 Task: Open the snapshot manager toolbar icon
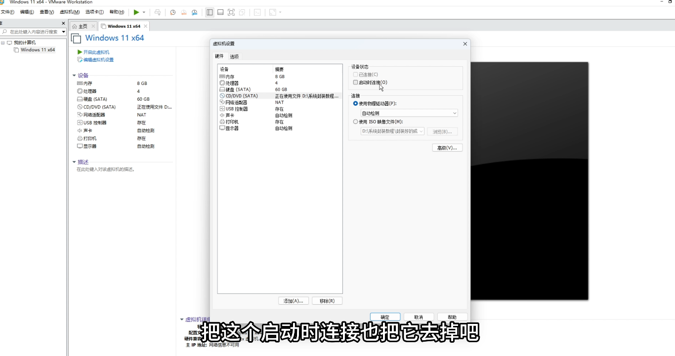[x=195, y=12]
